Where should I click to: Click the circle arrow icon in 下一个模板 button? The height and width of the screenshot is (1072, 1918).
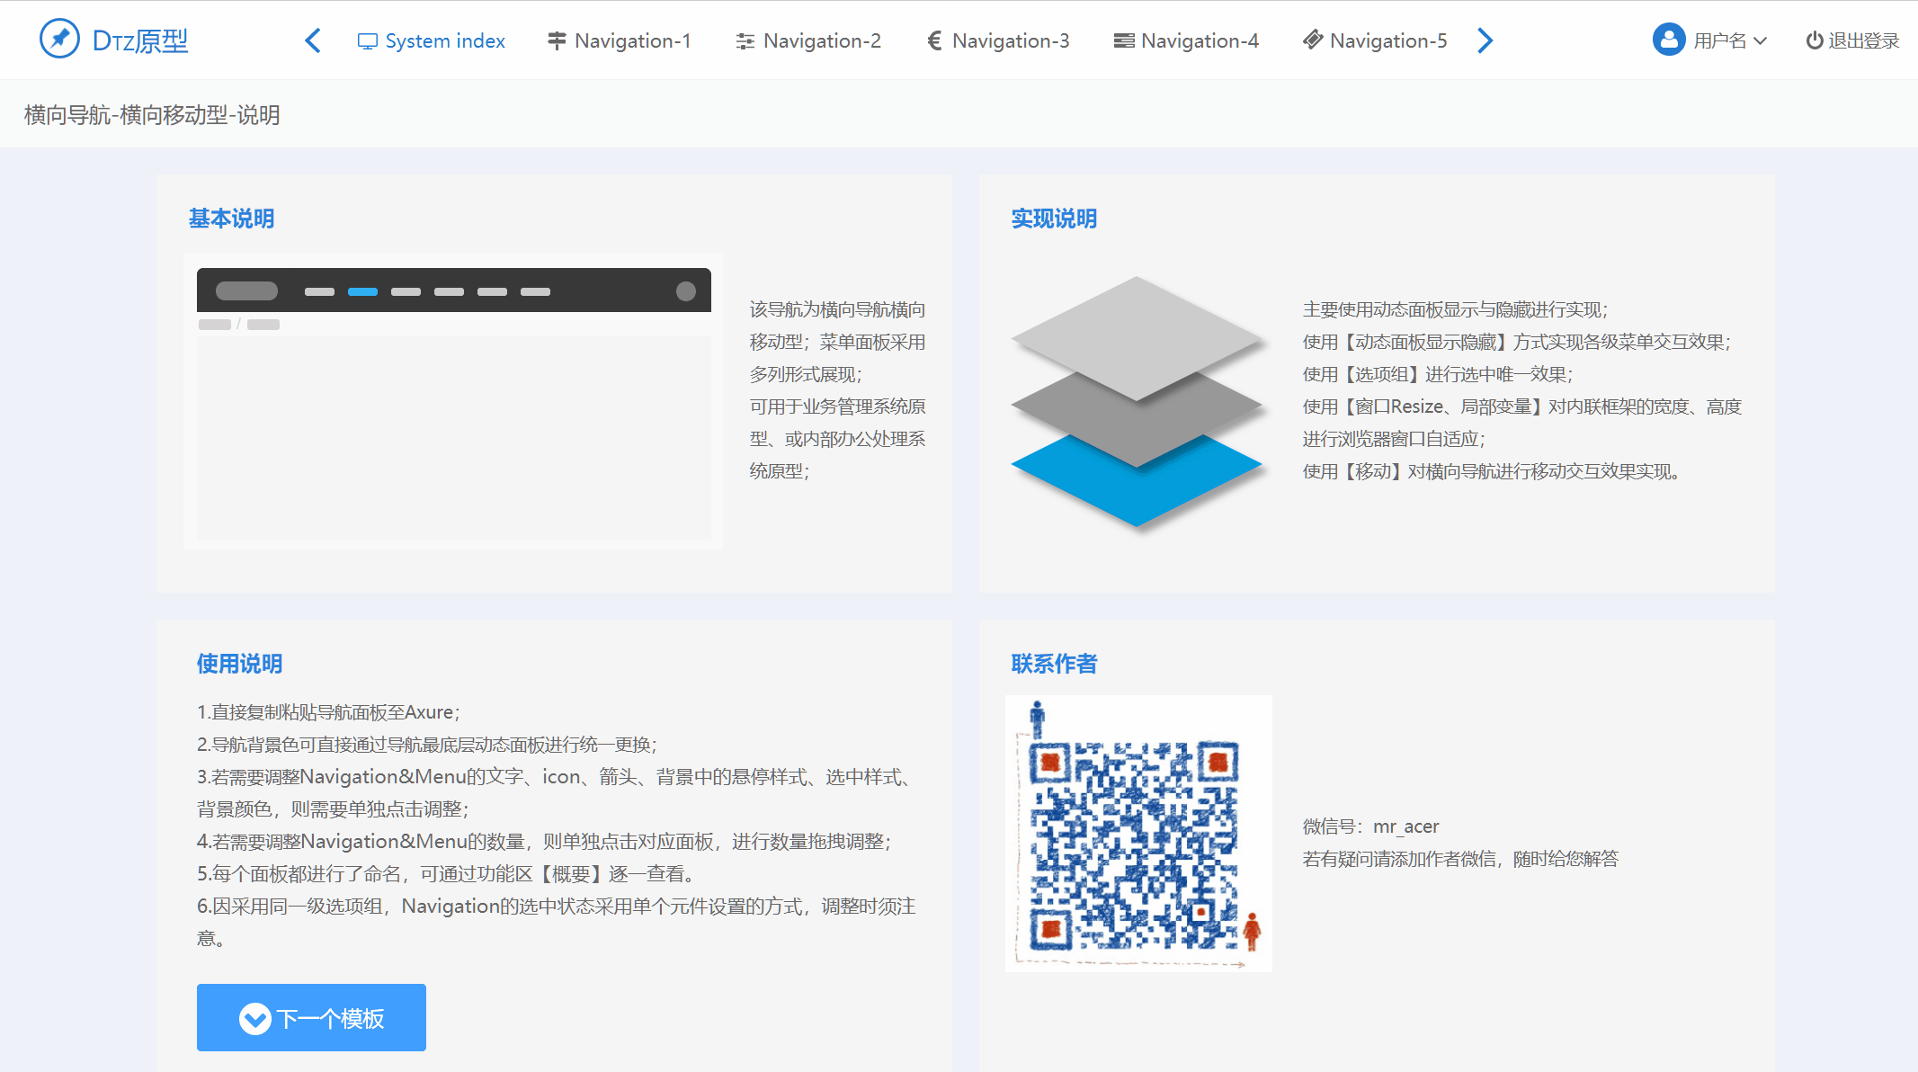click(255, 1018)
